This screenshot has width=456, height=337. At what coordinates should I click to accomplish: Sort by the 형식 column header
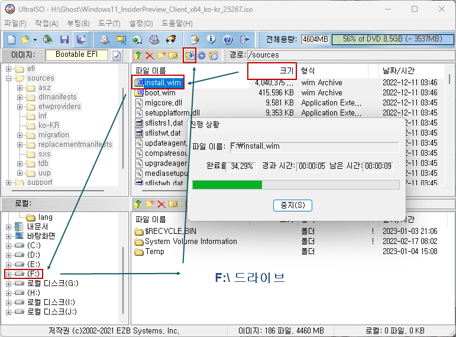coord(333,70)
